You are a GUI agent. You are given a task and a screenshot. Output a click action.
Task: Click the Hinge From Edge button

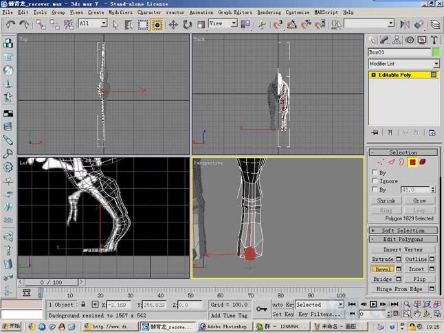[399, 289]
